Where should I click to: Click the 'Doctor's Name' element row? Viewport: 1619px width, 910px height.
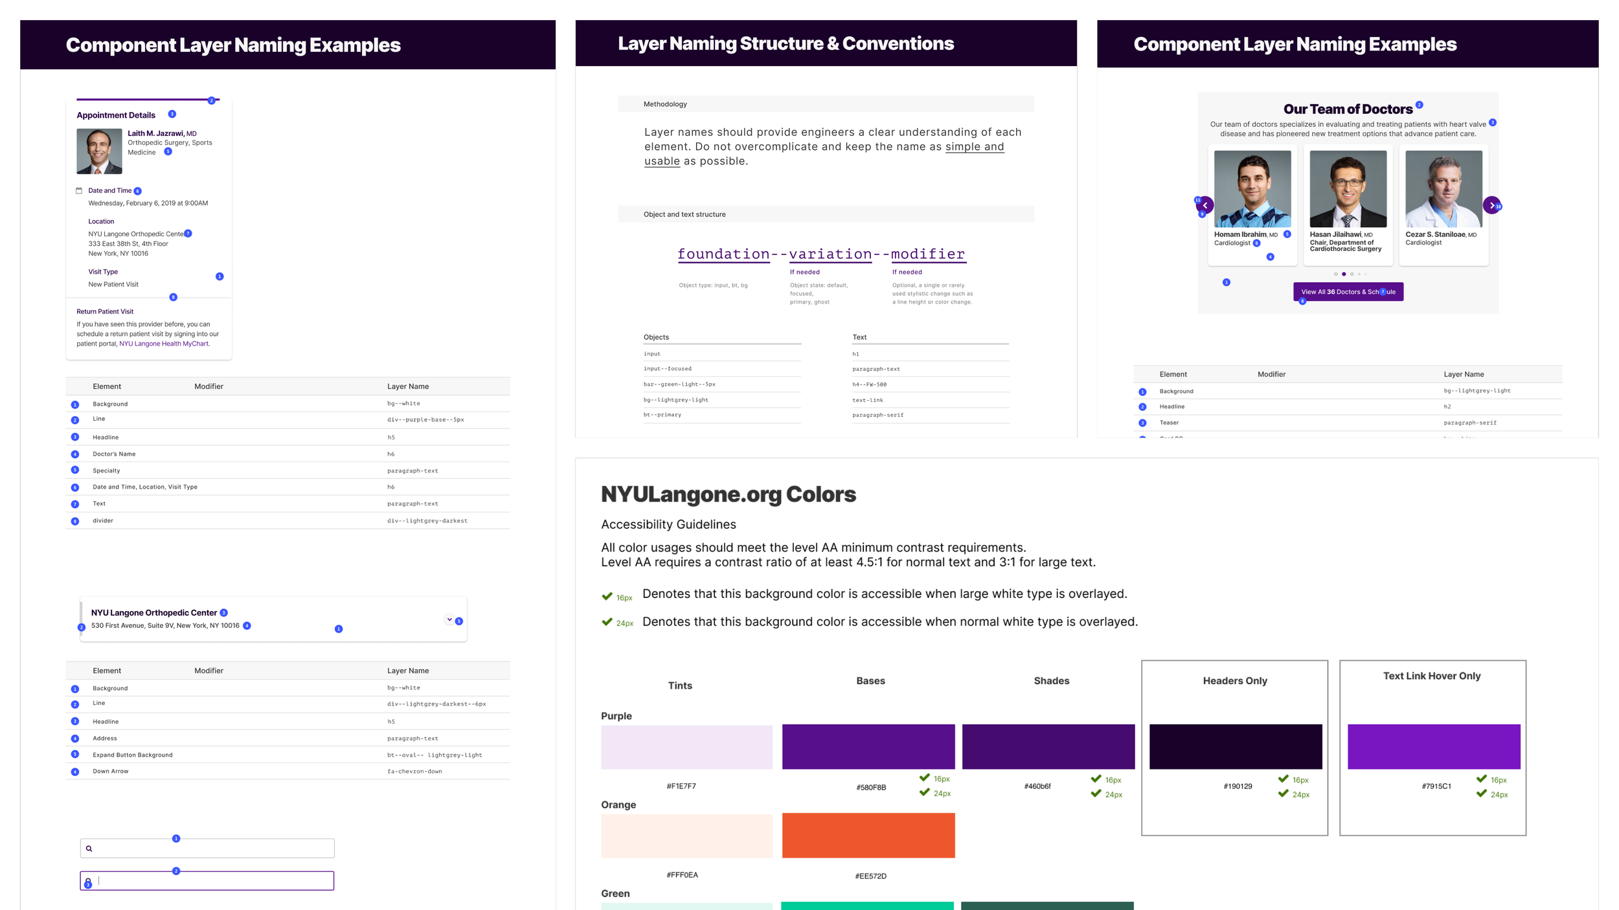(288, 454)
